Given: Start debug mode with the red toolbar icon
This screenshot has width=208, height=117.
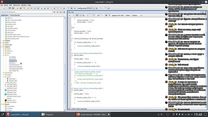Looking at the screenshot, I should point(21,8).
